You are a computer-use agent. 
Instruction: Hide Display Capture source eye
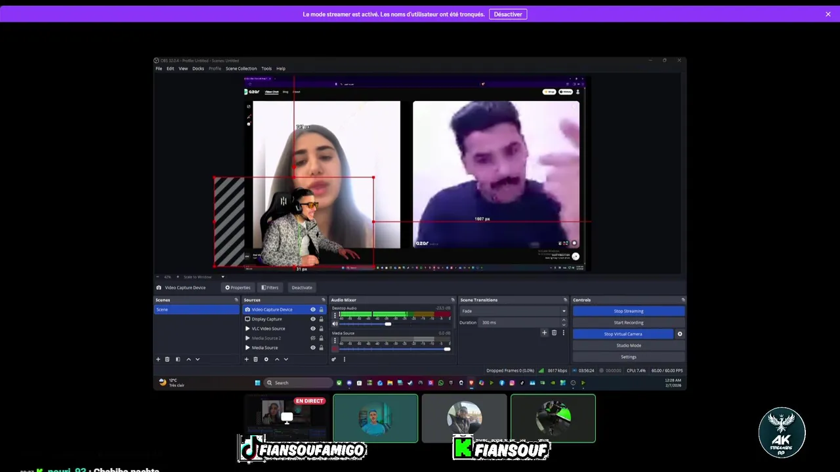pyautogui.click(x=313, y=319)
